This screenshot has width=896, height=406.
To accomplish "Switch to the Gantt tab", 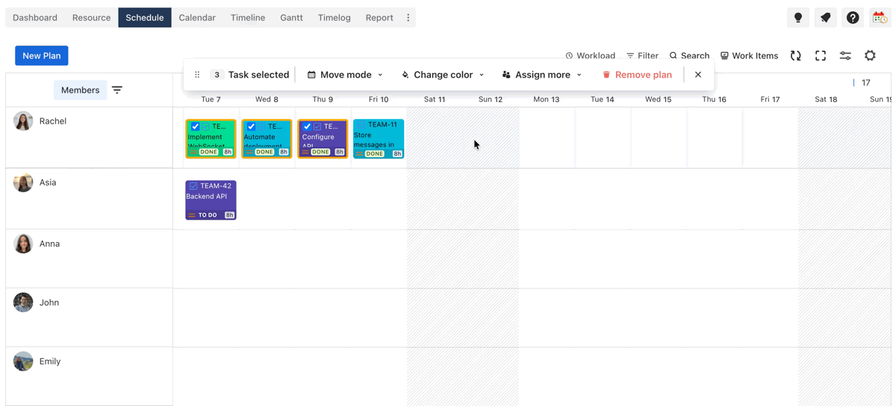I will (x=291, y=18).
